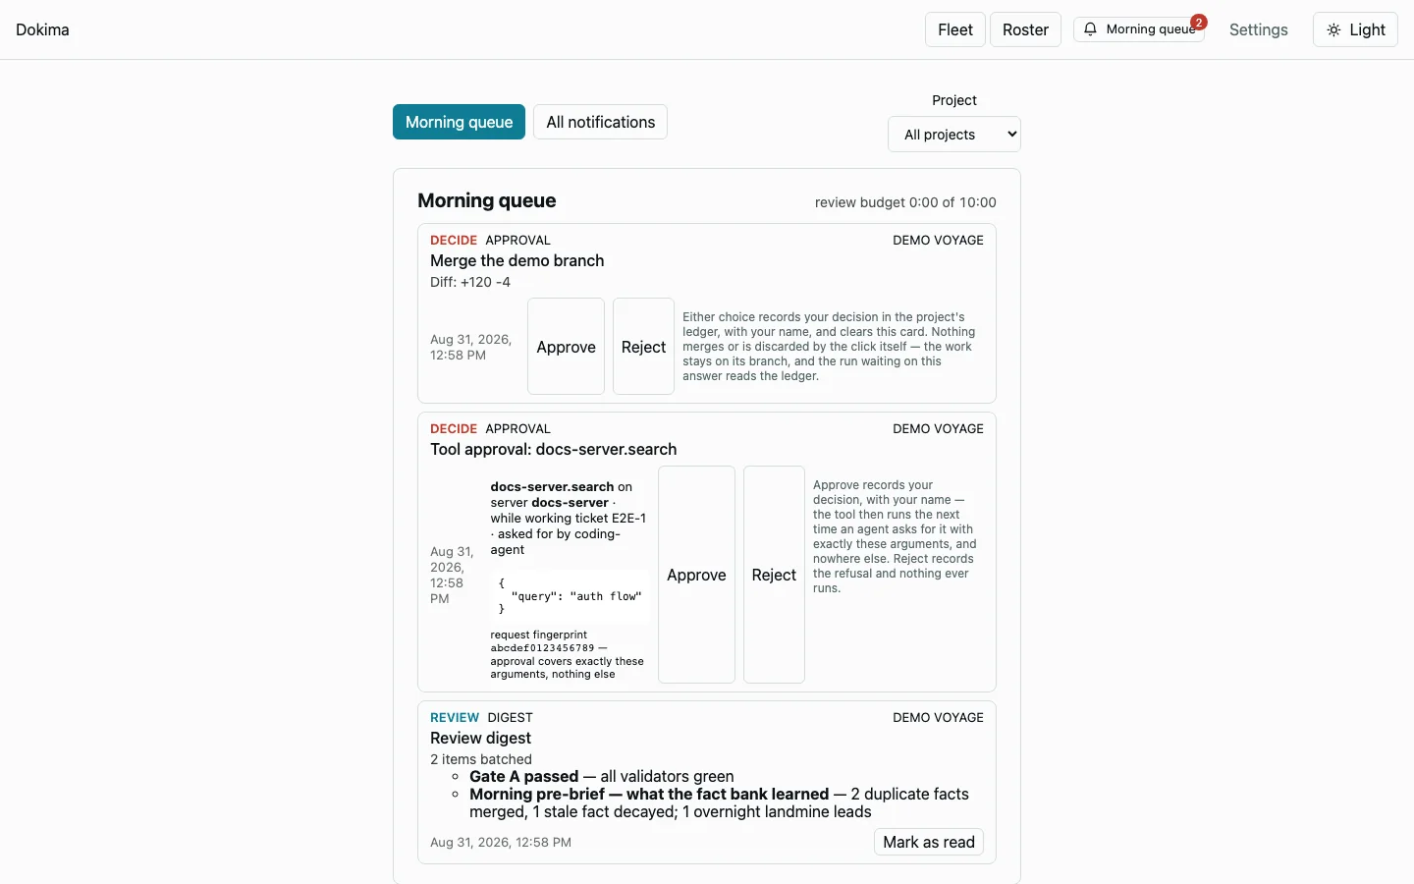Click the Light theme button text

pos(1367,29)
